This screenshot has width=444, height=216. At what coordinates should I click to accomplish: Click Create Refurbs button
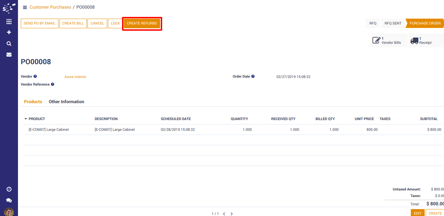(x=142, y=23)
